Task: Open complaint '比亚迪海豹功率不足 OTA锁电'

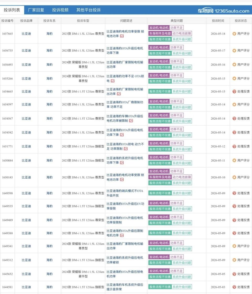Action: (x=125, y=79)
